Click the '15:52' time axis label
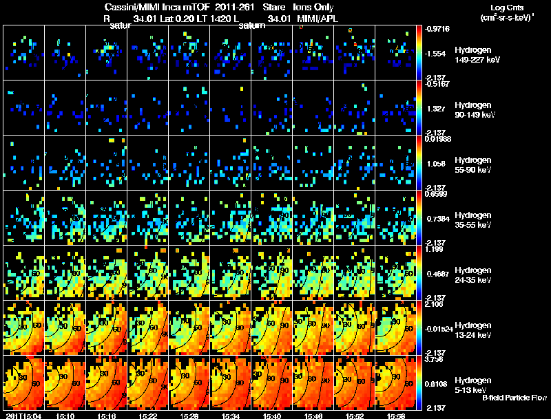551x419 pixels. [355, 416]
